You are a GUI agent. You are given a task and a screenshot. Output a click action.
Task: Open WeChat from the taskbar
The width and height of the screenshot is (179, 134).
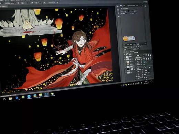pyautogui.click(x=52, y=94)
